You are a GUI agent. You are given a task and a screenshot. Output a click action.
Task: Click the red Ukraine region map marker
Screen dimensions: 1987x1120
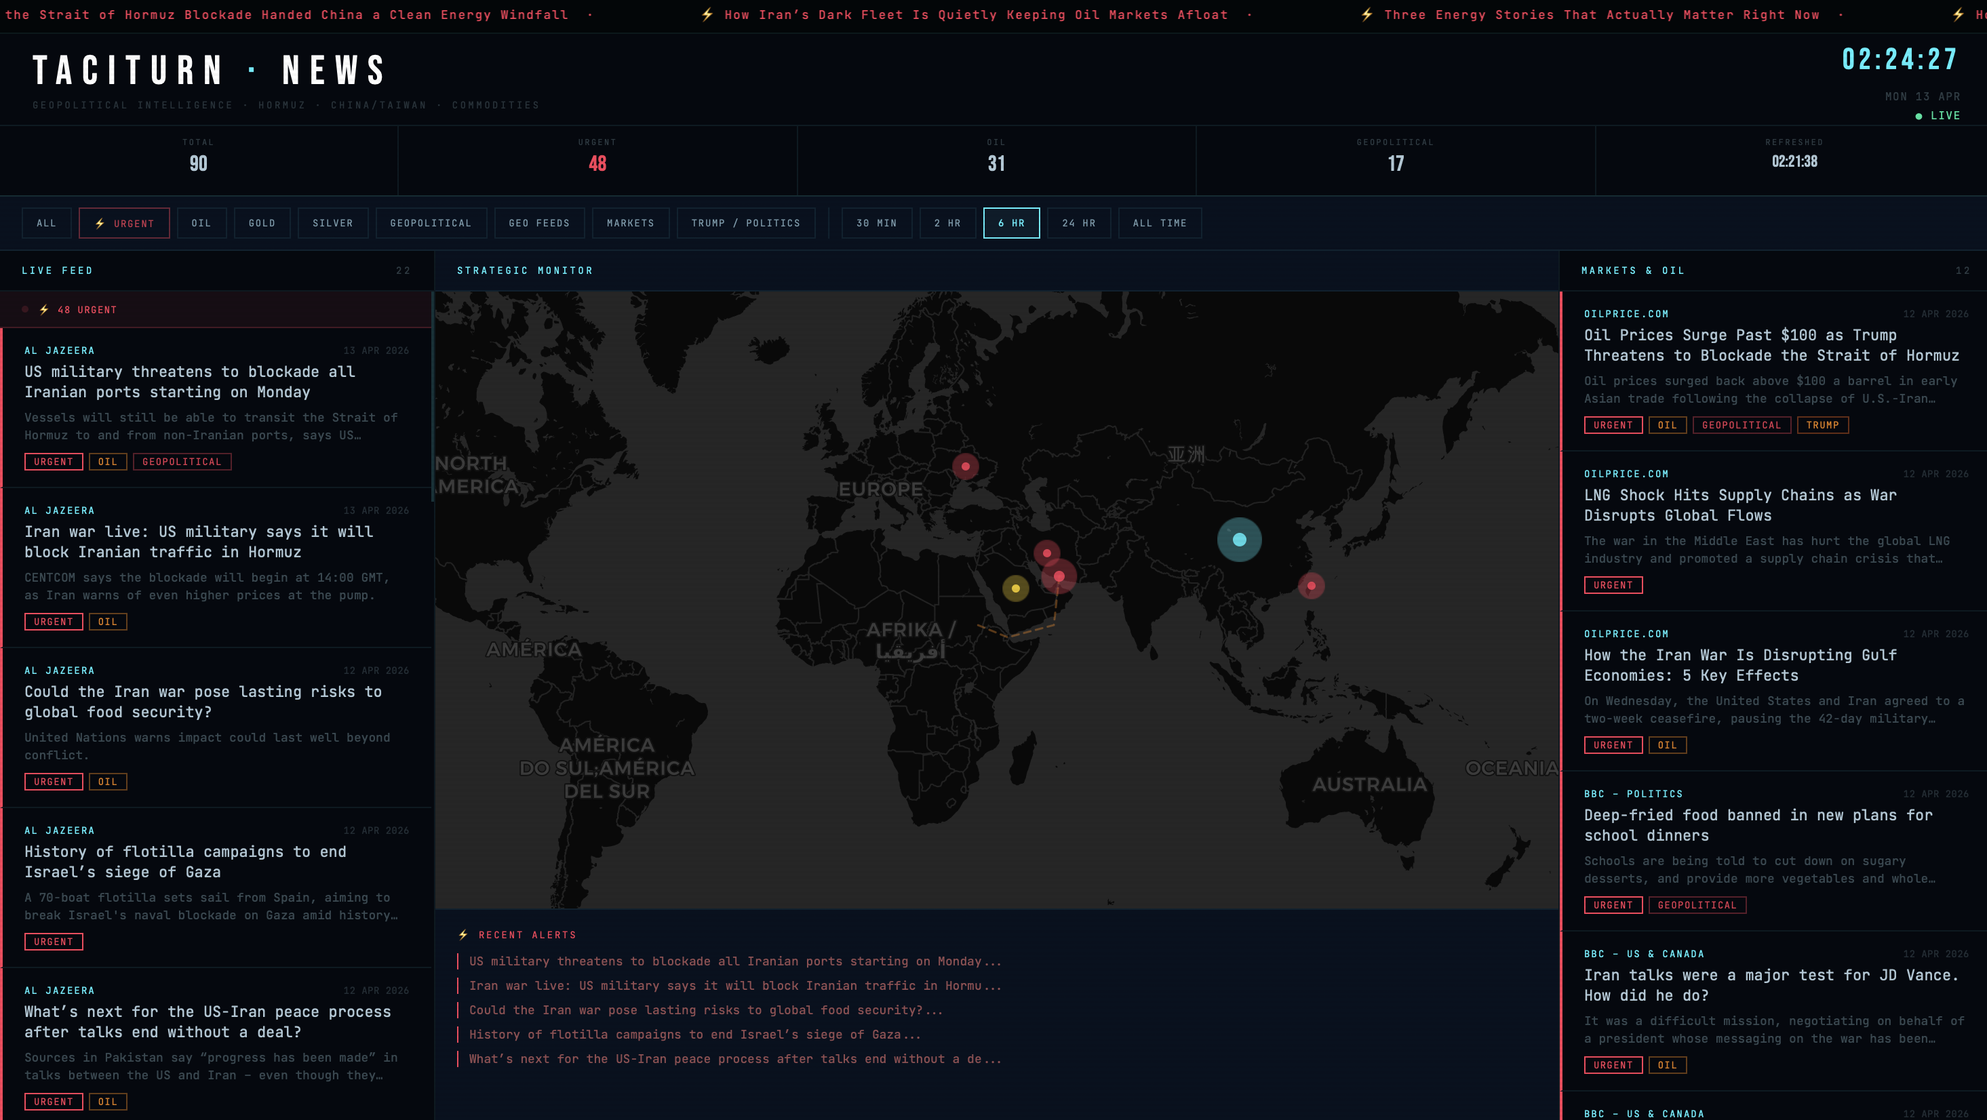tap(965, 466)
